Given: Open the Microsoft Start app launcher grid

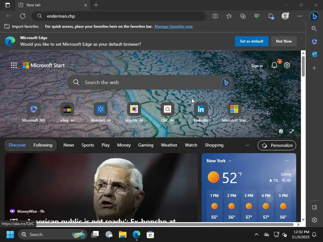Looking at the screenshot, I should click(14, 65).
